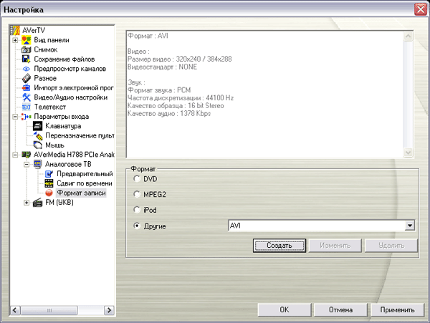Click the Телетекст icon
The width and height of the screenshot is (430, 323).
click(27, 107)
